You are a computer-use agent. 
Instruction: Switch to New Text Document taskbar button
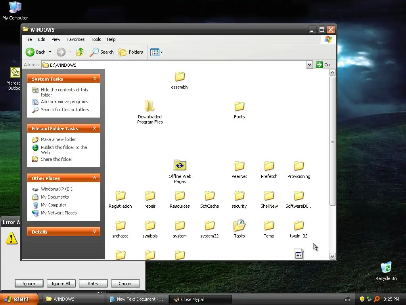[x=137, y=299]
